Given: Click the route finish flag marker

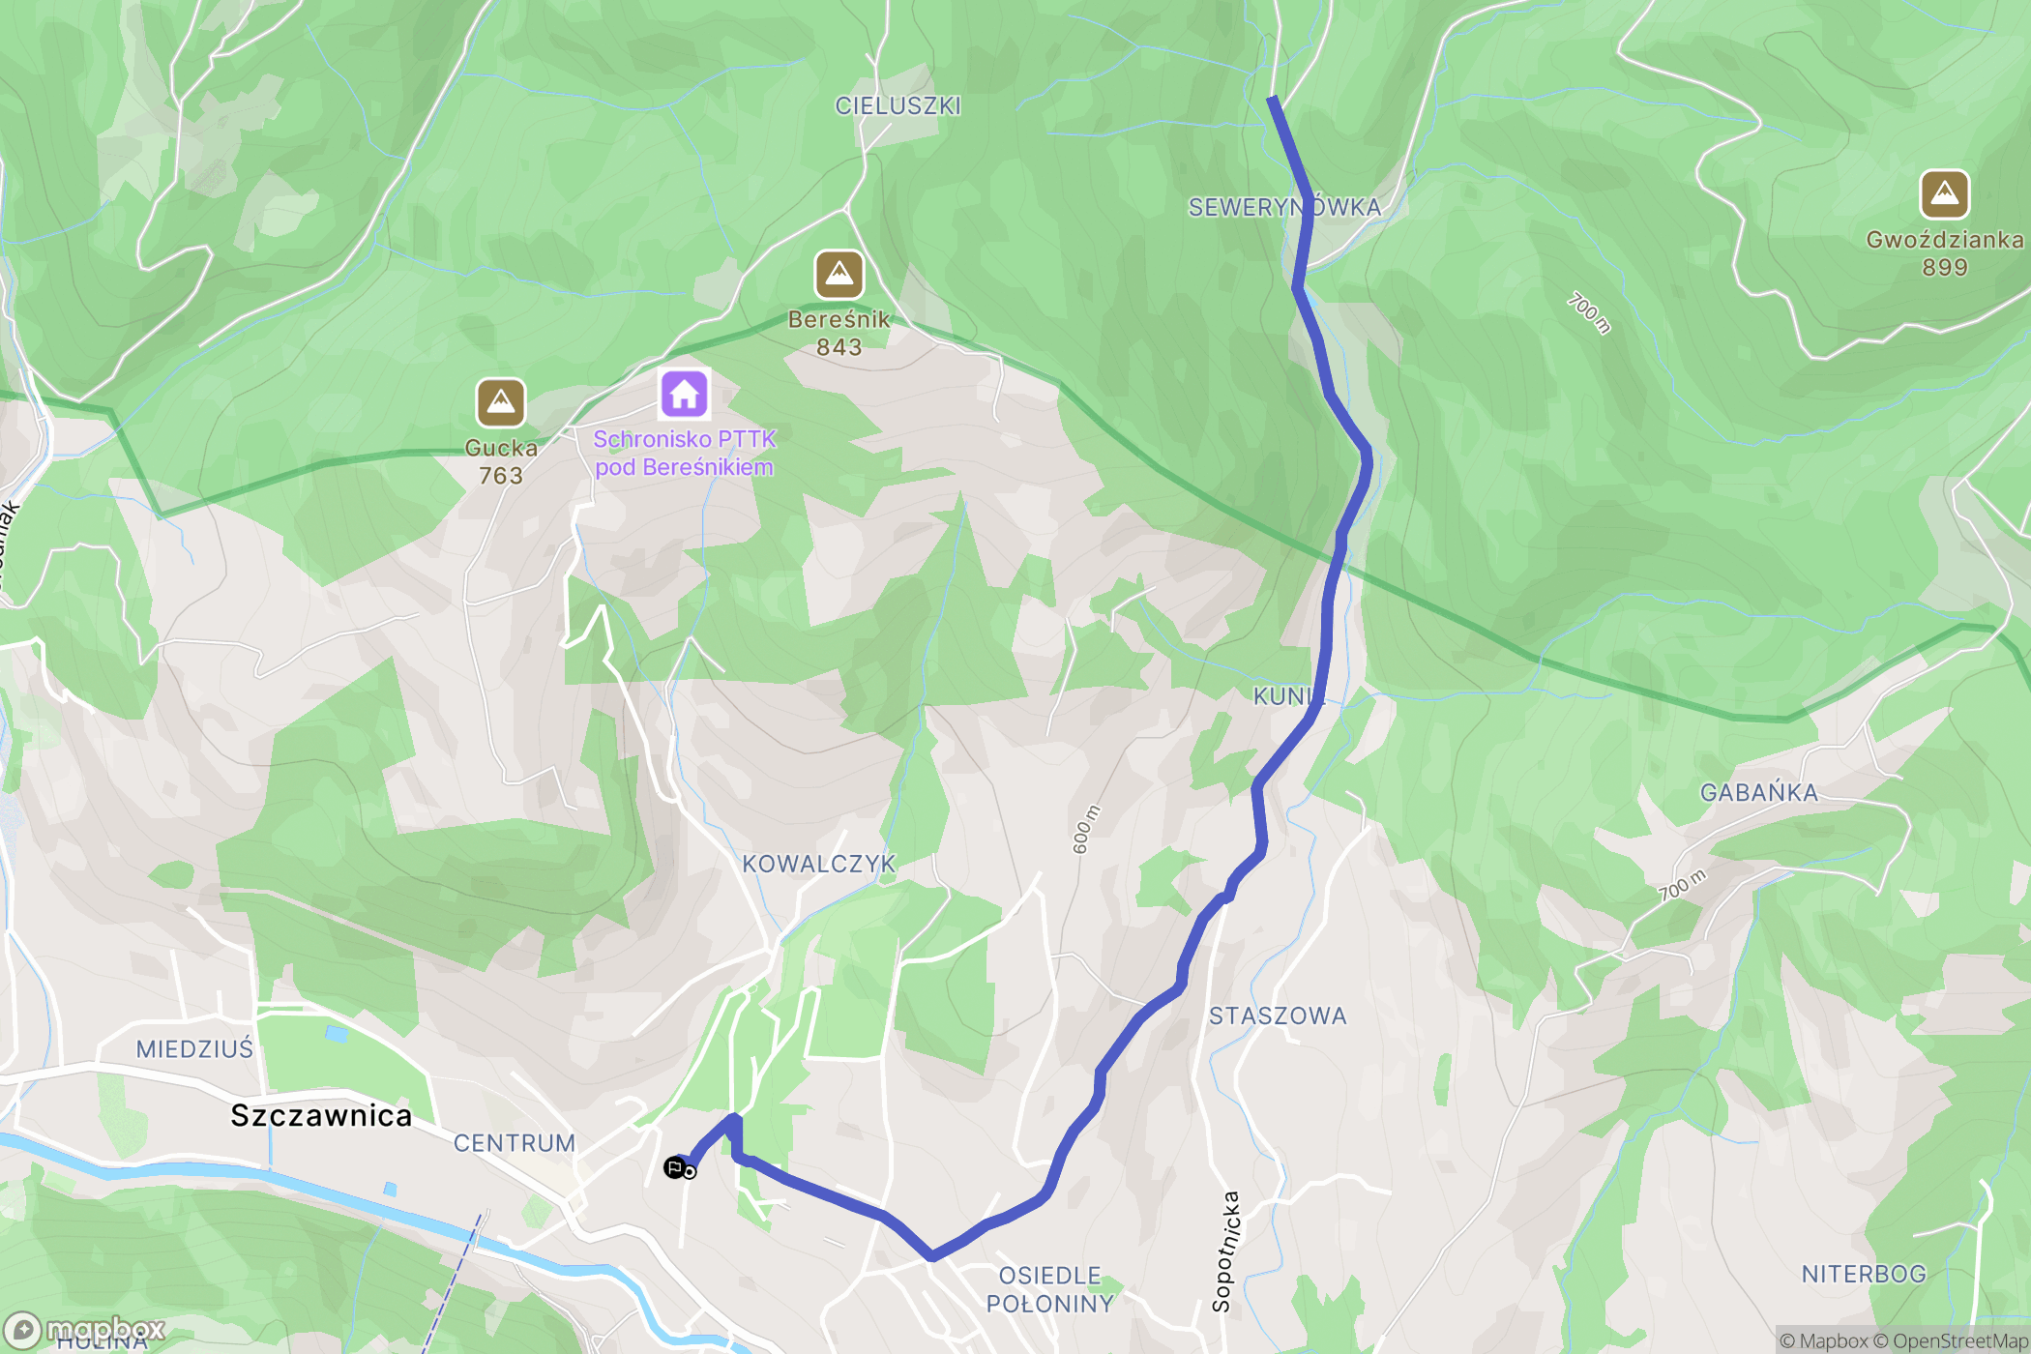Looking at the screenshot, I should pos(674,1167).
